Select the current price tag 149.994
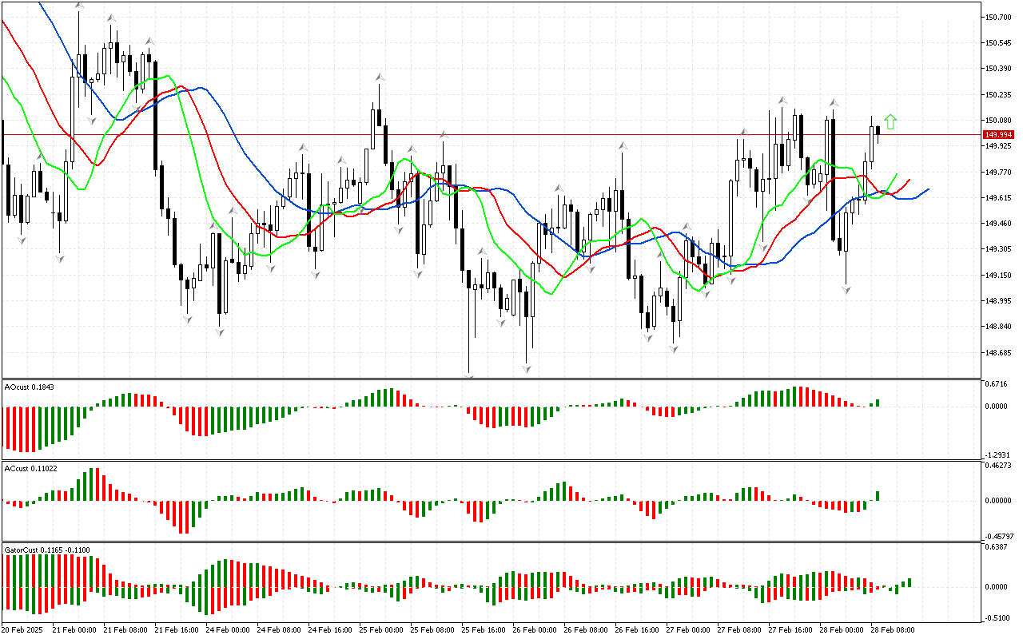Screen dimensions: 1023x639 (1001, 134)
